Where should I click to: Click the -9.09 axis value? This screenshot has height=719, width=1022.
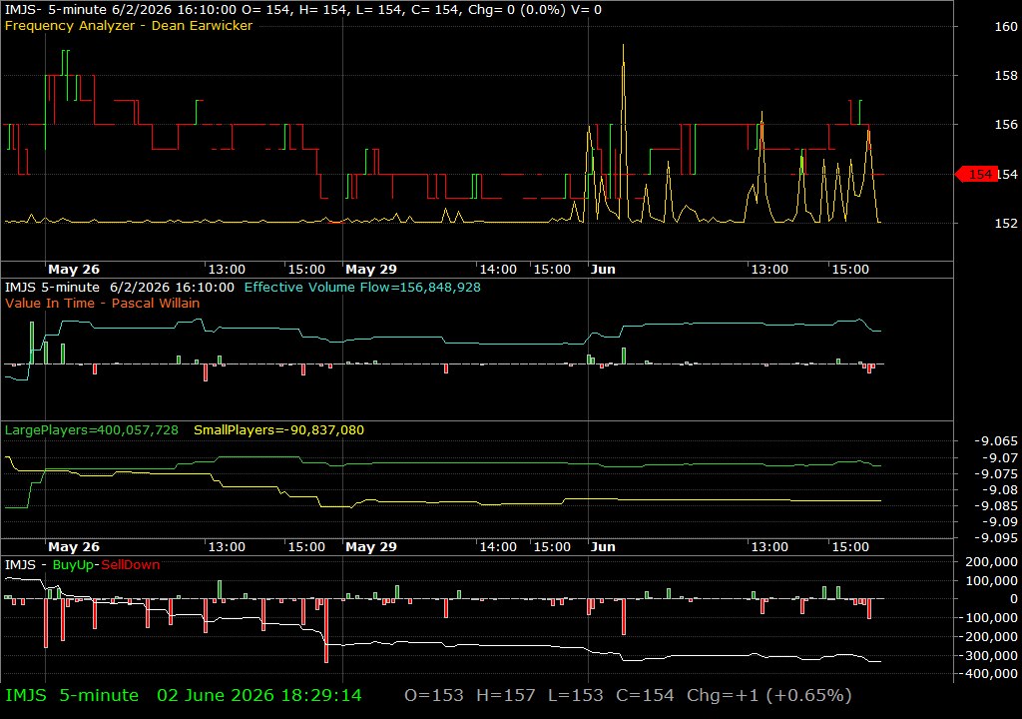point(999,522)
